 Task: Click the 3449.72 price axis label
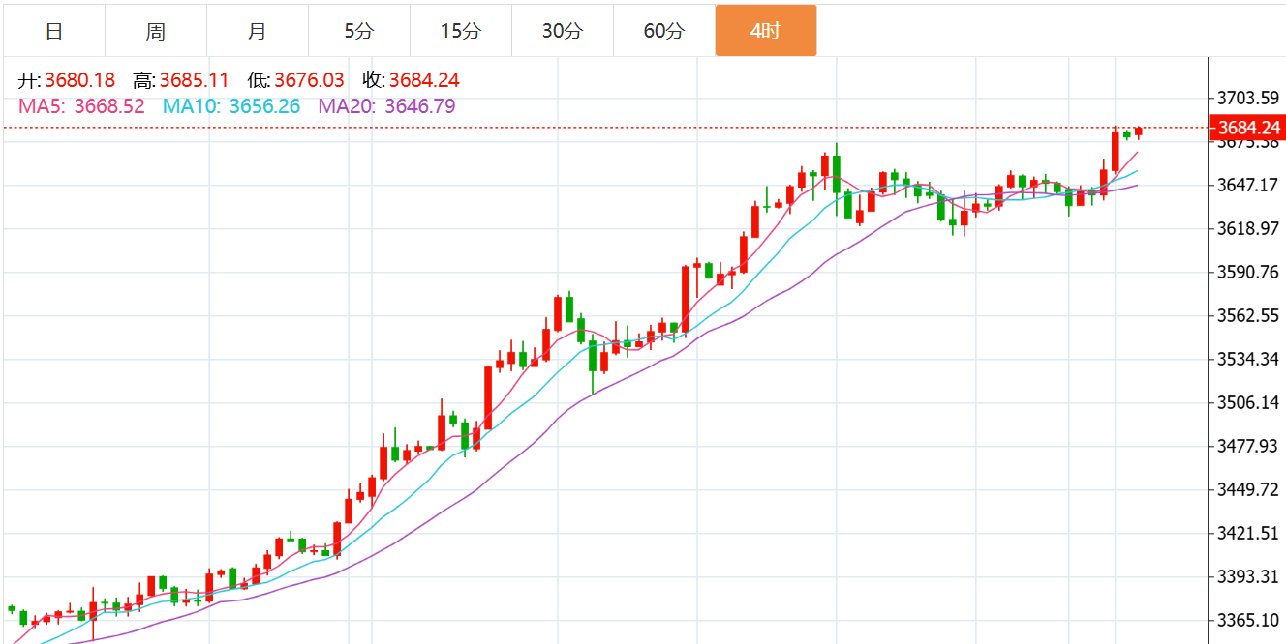[1248, 489]
